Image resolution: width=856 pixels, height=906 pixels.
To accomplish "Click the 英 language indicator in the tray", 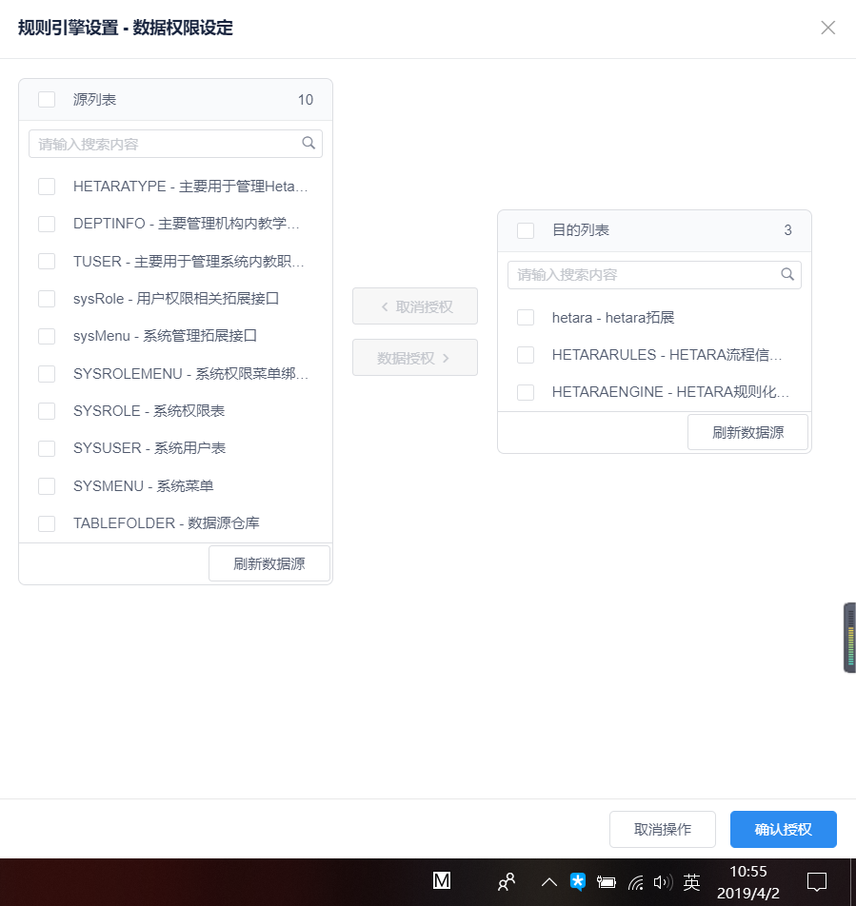I will 691,882.
